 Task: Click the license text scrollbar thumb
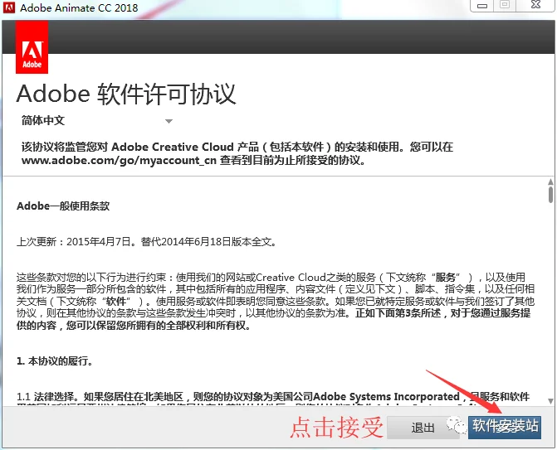pyautogui.click(x=550, y=195)
